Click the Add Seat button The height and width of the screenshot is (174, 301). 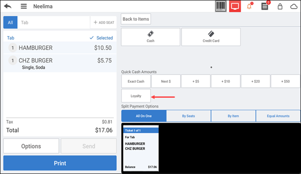[x=103, y=22]
